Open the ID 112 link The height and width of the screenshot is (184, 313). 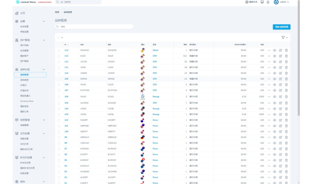click(x=66, y=62)
